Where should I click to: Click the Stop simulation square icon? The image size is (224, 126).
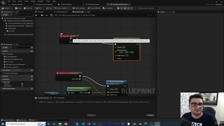[125, 8]
